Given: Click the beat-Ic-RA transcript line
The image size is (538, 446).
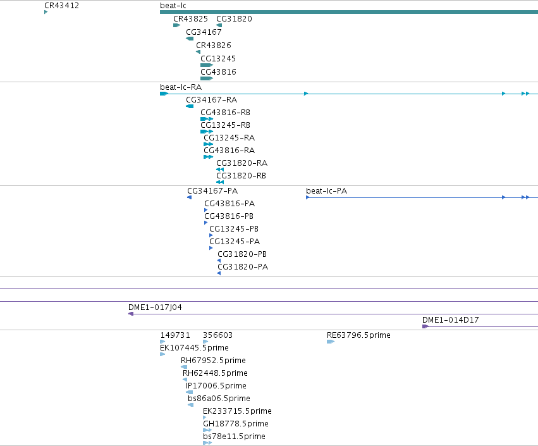Looking at the screenshot, I should tap(349, 94).
